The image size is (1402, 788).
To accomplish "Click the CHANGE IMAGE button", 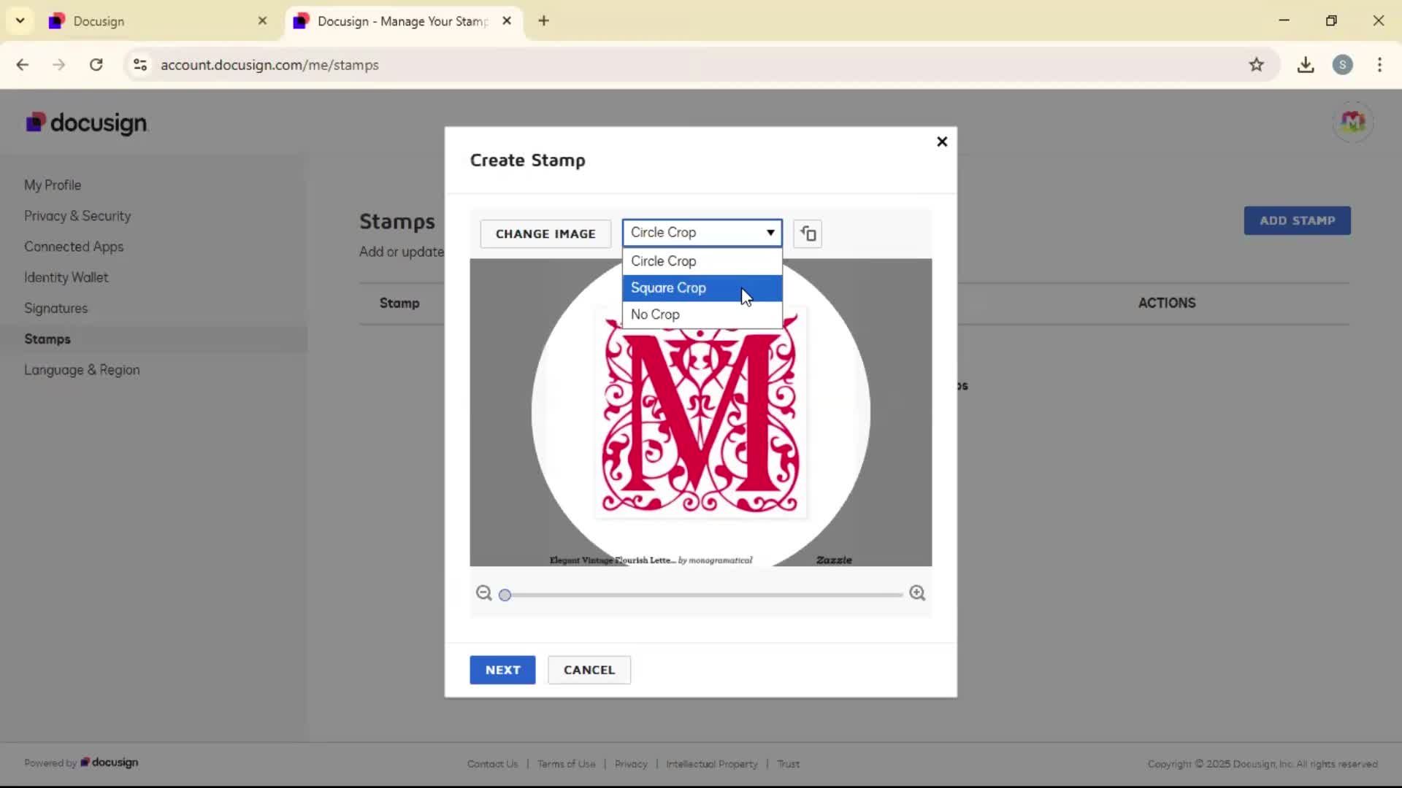I will click(x=545, y=233).
